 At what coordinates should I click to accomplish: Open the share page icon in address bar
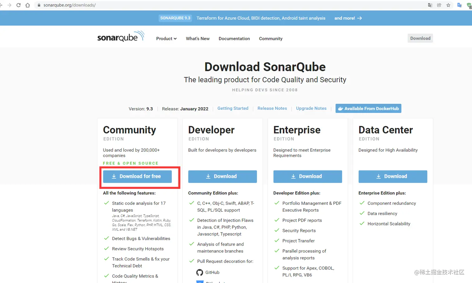point(439,5)
